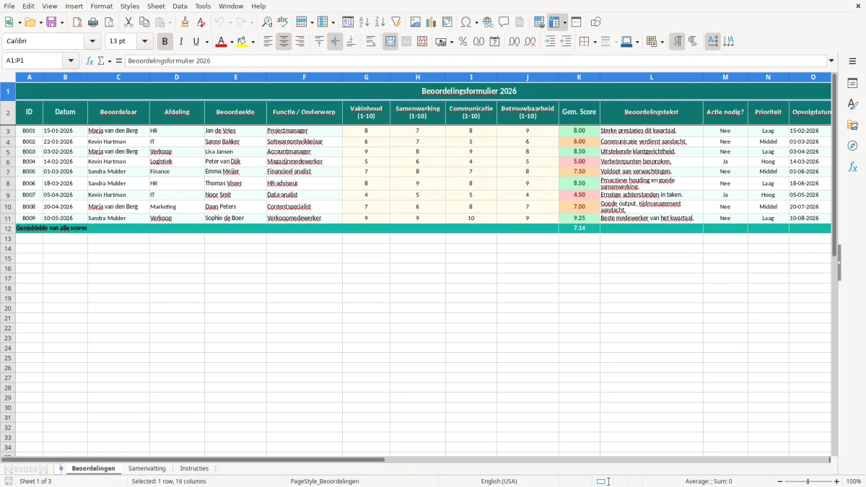Center the cell text horizontally
This screenshot has height=487, width=866.
284,42
